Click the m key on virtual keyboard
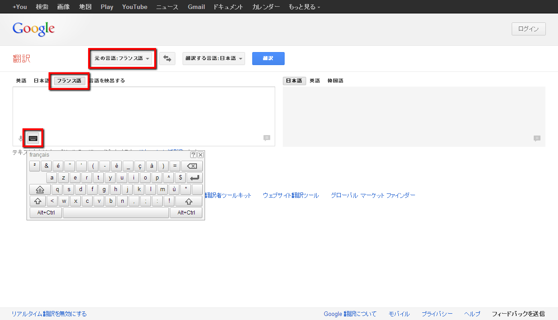Image resolution: width=558 pixels, height=320 pixels. pyautogui.click(x=162, y=189)
